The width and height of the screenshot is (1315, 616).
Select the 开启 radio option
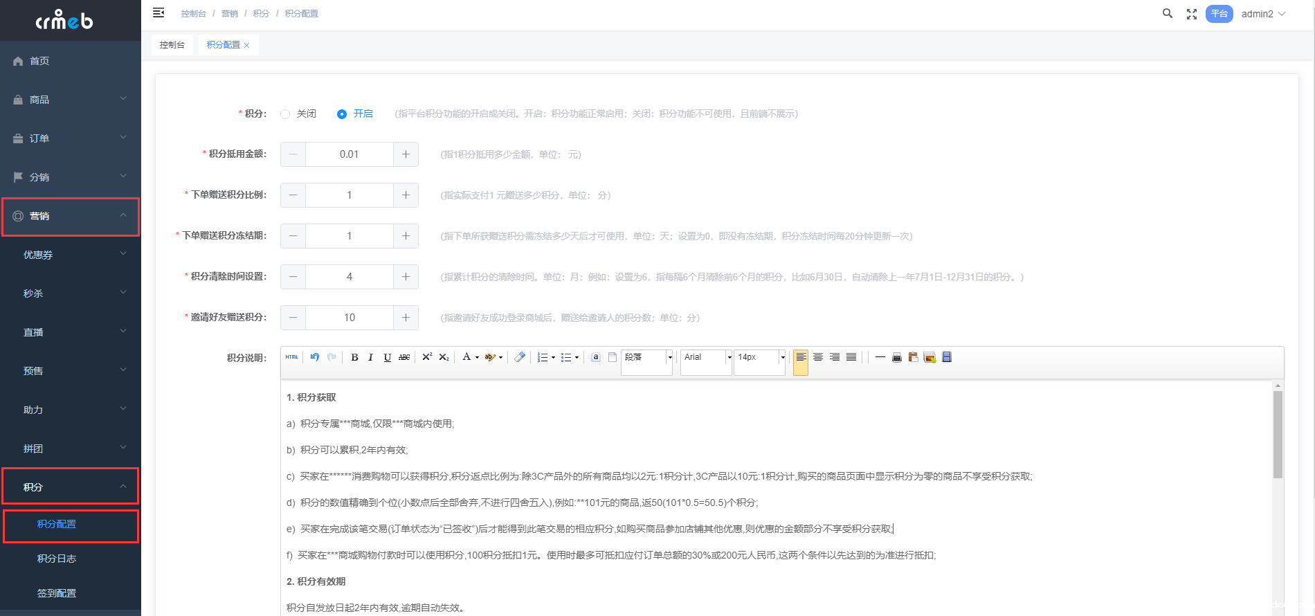click(x=342, y=114)
